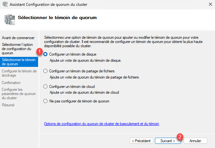
Task: Open Configurer les paramètres de quorum du cluster
Action: [x=19, y=94]
